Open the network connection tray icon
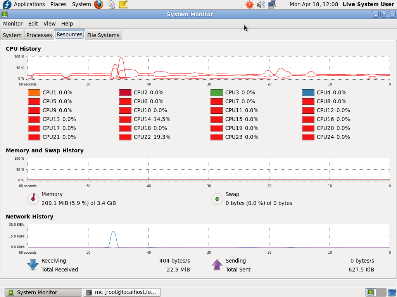This screenshot has width=397, height=297. (272, 5)
